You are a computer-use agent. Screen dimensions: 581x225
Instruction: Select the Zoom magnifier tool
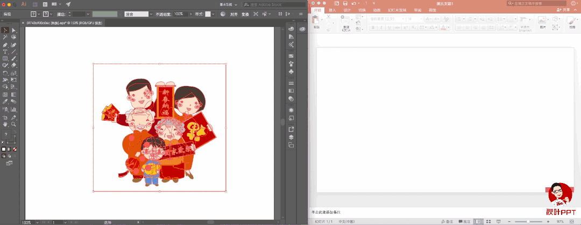click(x=15, y=123)
